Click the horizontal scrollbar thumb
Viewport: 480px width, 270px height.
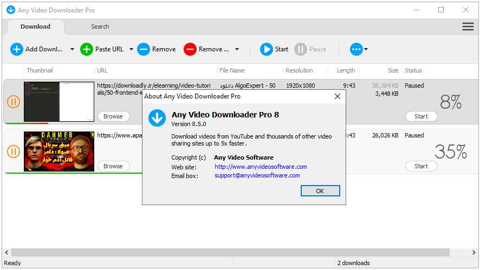(230, 252)
